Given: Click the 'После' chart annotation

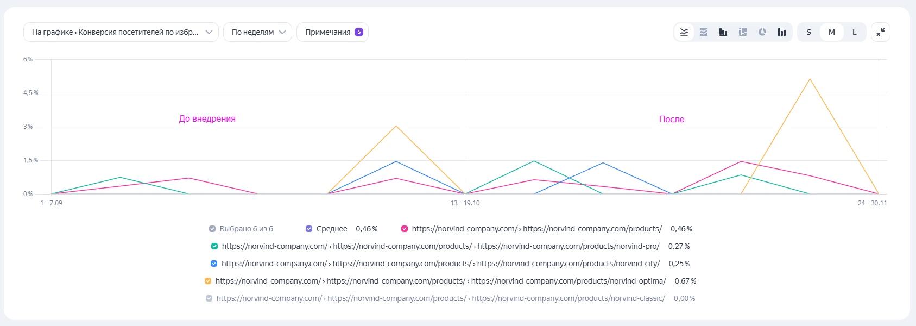Looking at the screenshot, I should [672, 119].
